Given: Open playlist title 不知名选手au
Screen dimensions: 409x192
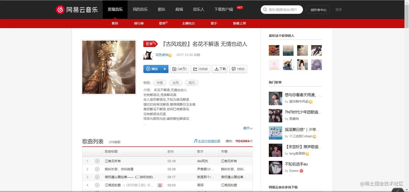Looking at the screenshot, I should click(x=296, y=164).
